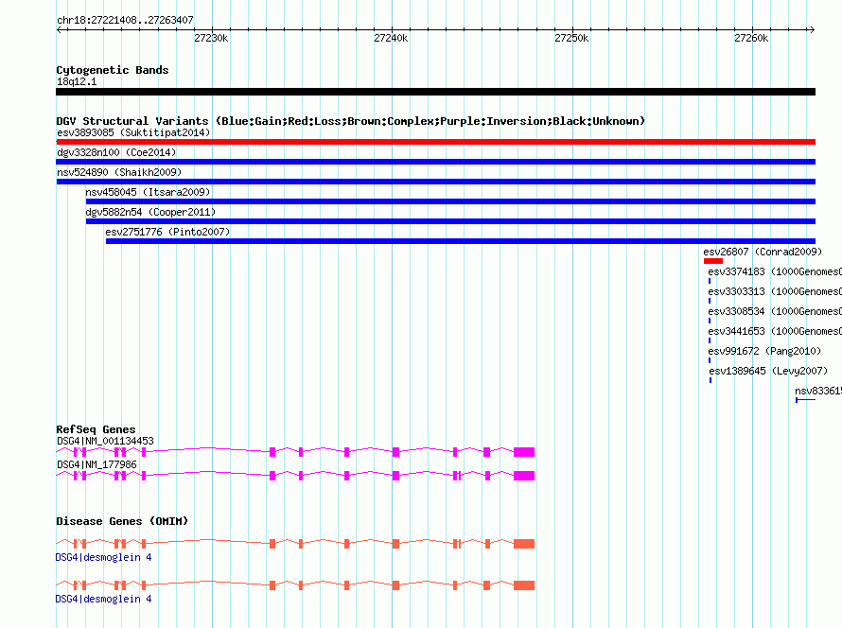
Task: Click the esv2751776 (Pinto2007) label text
Action: pyautogui.click(x=167, y=232)
